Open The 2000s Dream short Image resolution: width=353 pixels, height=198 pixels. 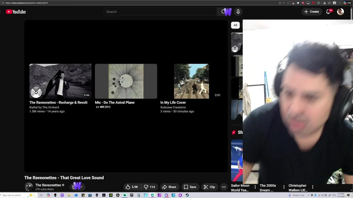(x=268, y=188)
